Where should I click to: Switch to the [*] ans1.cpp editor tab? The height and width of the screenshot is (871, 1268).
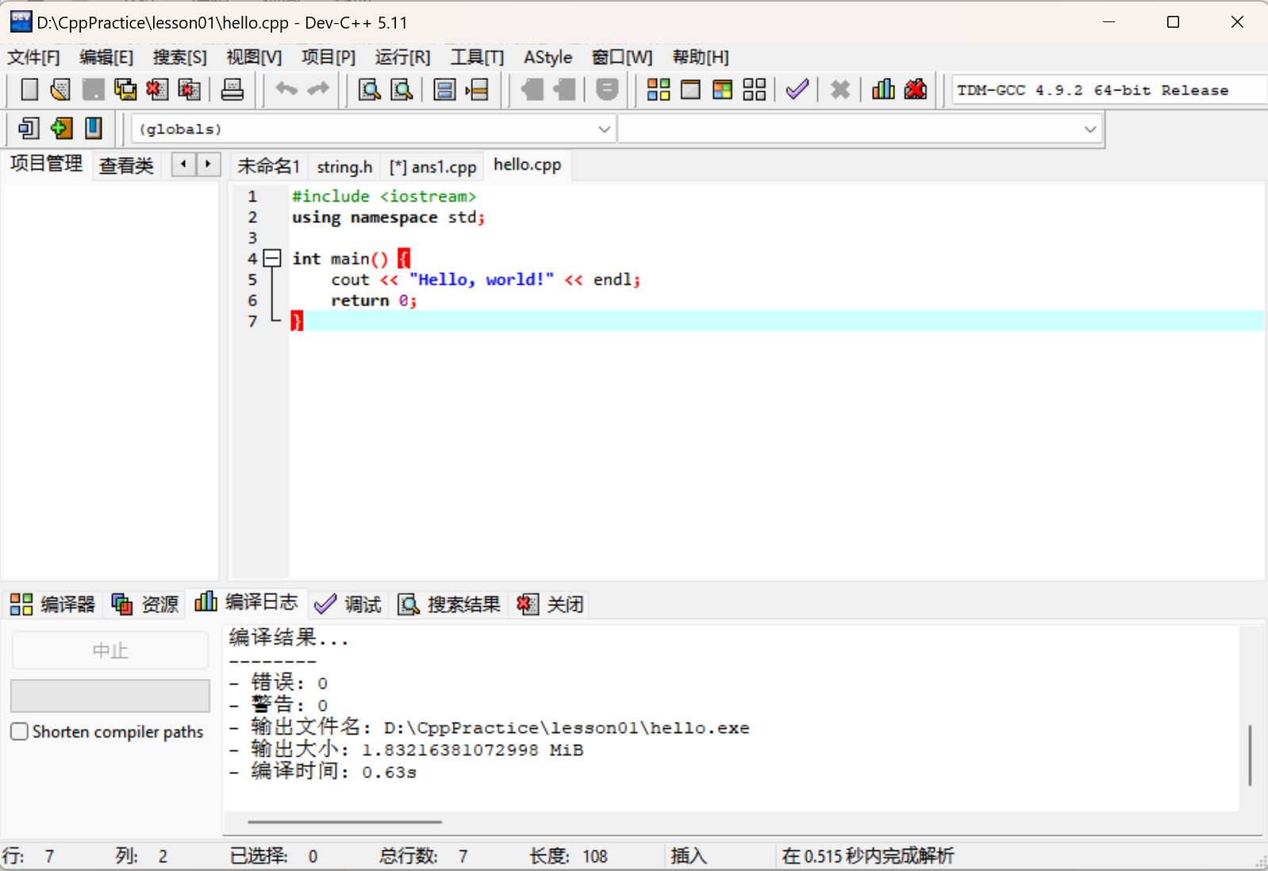432,167
